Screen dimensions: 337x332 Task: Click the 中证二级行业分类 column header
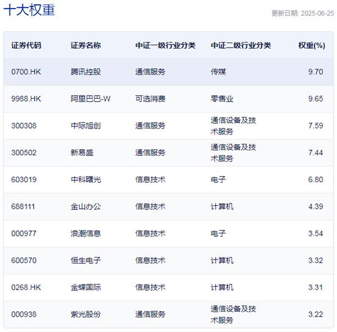241,46
